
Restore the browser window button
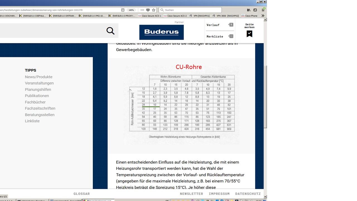[x=261, y=2]
